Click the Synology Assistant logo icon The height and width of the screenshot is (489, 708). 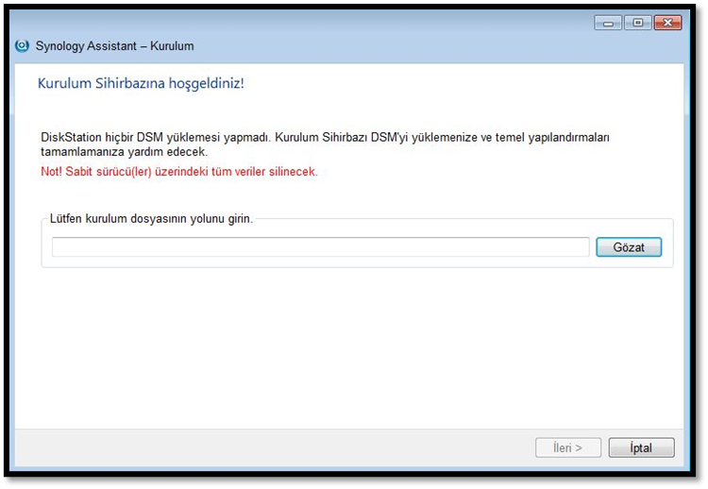click(x=22, y=45)
